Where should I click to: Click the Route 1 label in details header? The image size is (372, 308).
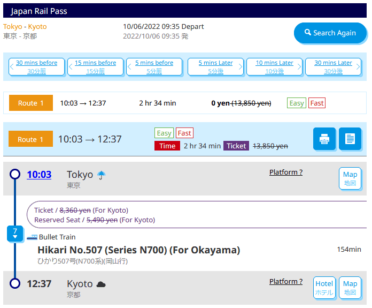[31, 139]
